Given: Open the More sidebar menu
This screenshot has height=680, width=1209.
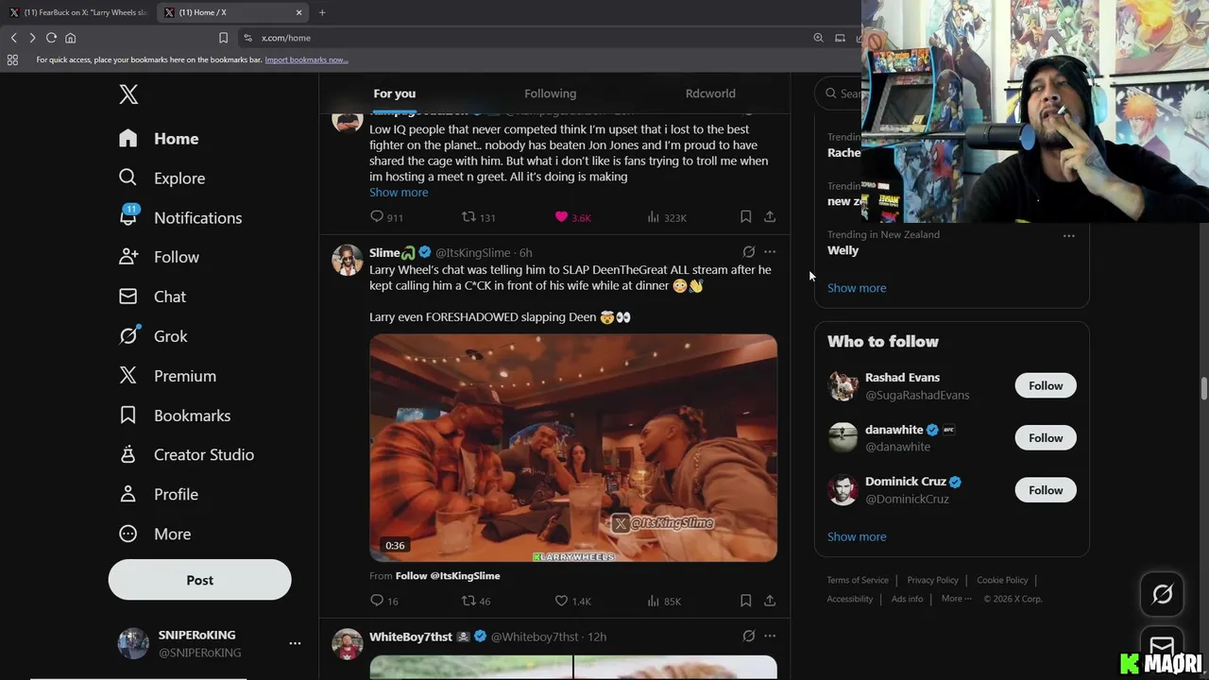Looking at the screenshot, I should point(155,534).
